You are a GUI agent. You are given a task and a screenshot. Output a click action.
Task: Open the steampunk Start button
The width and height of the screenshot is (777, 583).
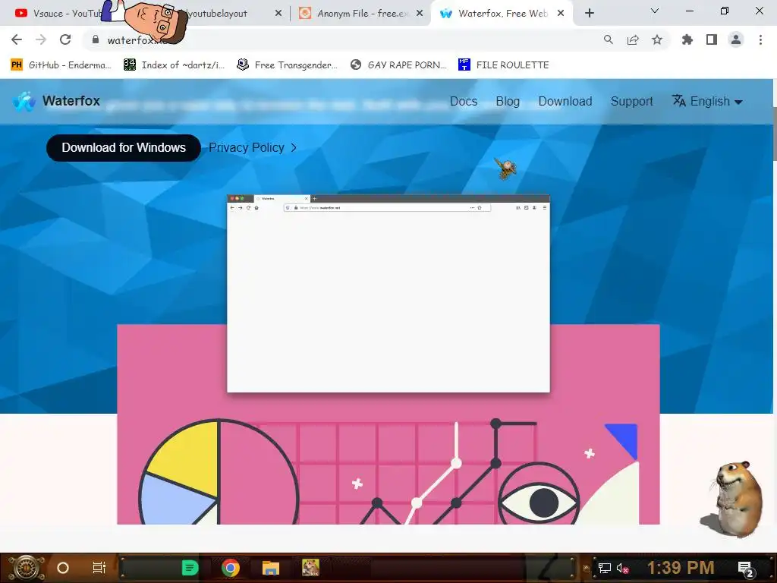click(26, 568)
